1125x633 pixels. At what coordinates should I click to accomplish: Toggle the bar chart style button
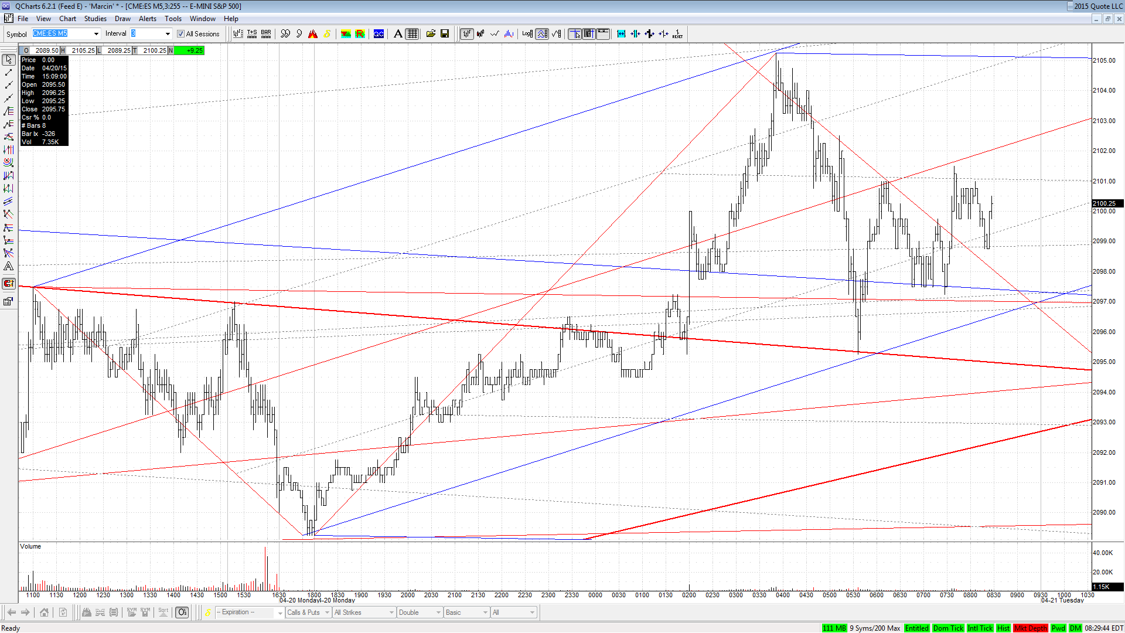point(466,34)
